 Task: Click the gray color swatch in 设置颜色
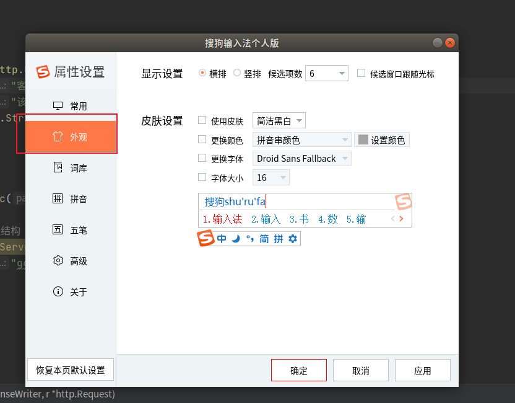pyautogui.click(x=363, y=139)
